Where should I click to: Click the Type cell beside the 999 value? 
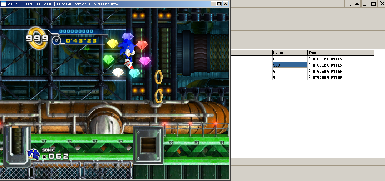pos(341,65)
